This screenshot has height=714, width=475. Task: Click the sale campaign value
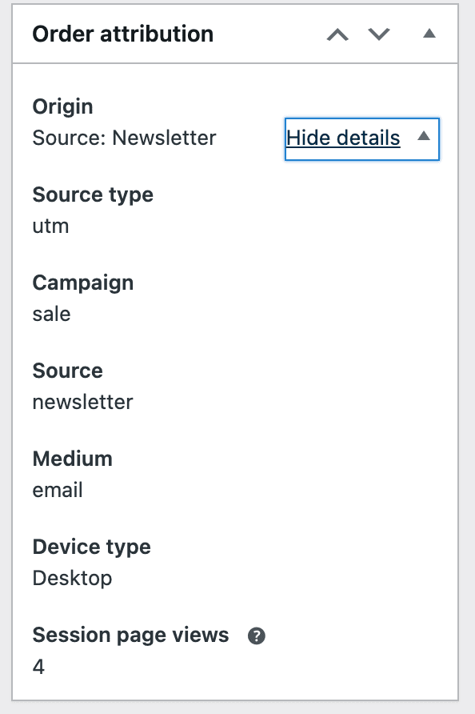[51, 315]
